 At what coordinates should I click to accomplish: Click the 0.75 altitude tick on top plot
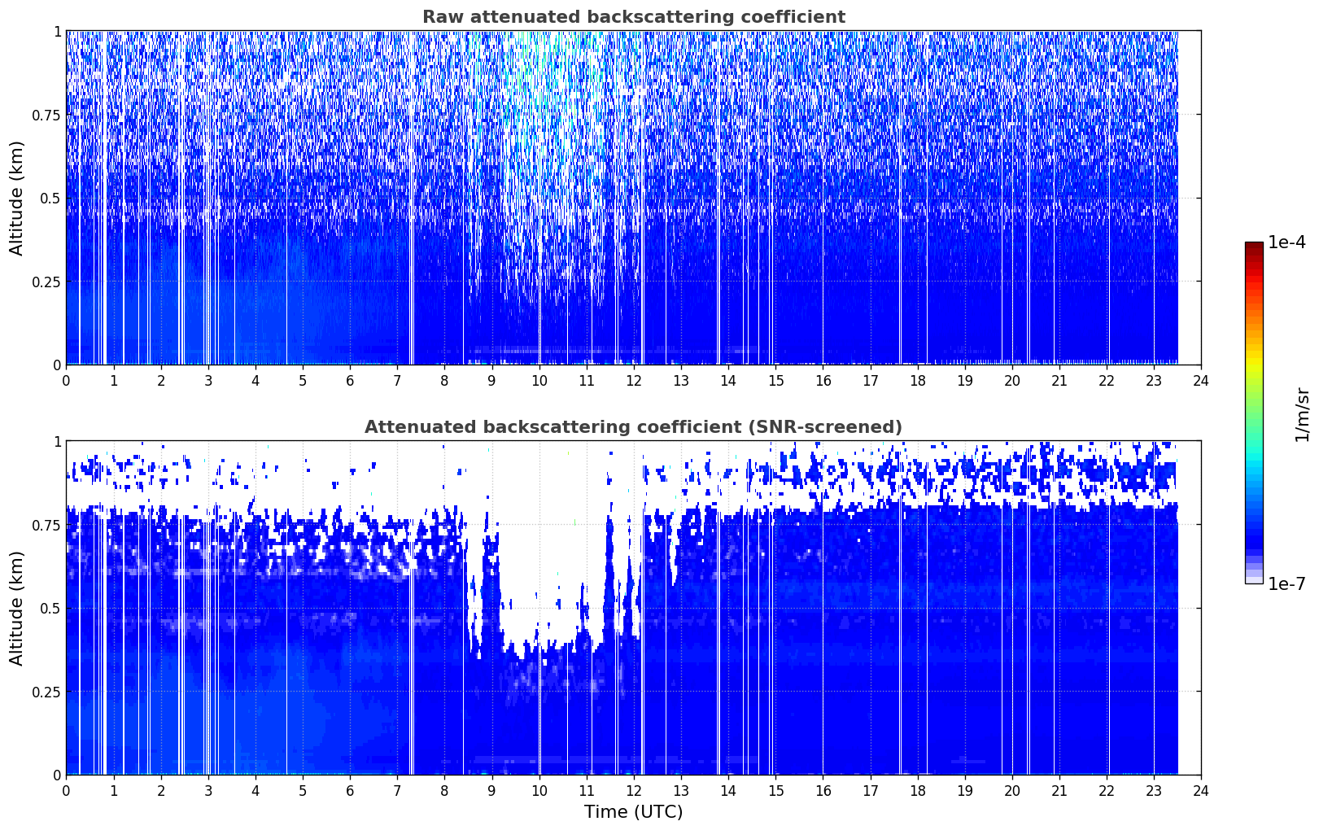click(x=46, y=116)
